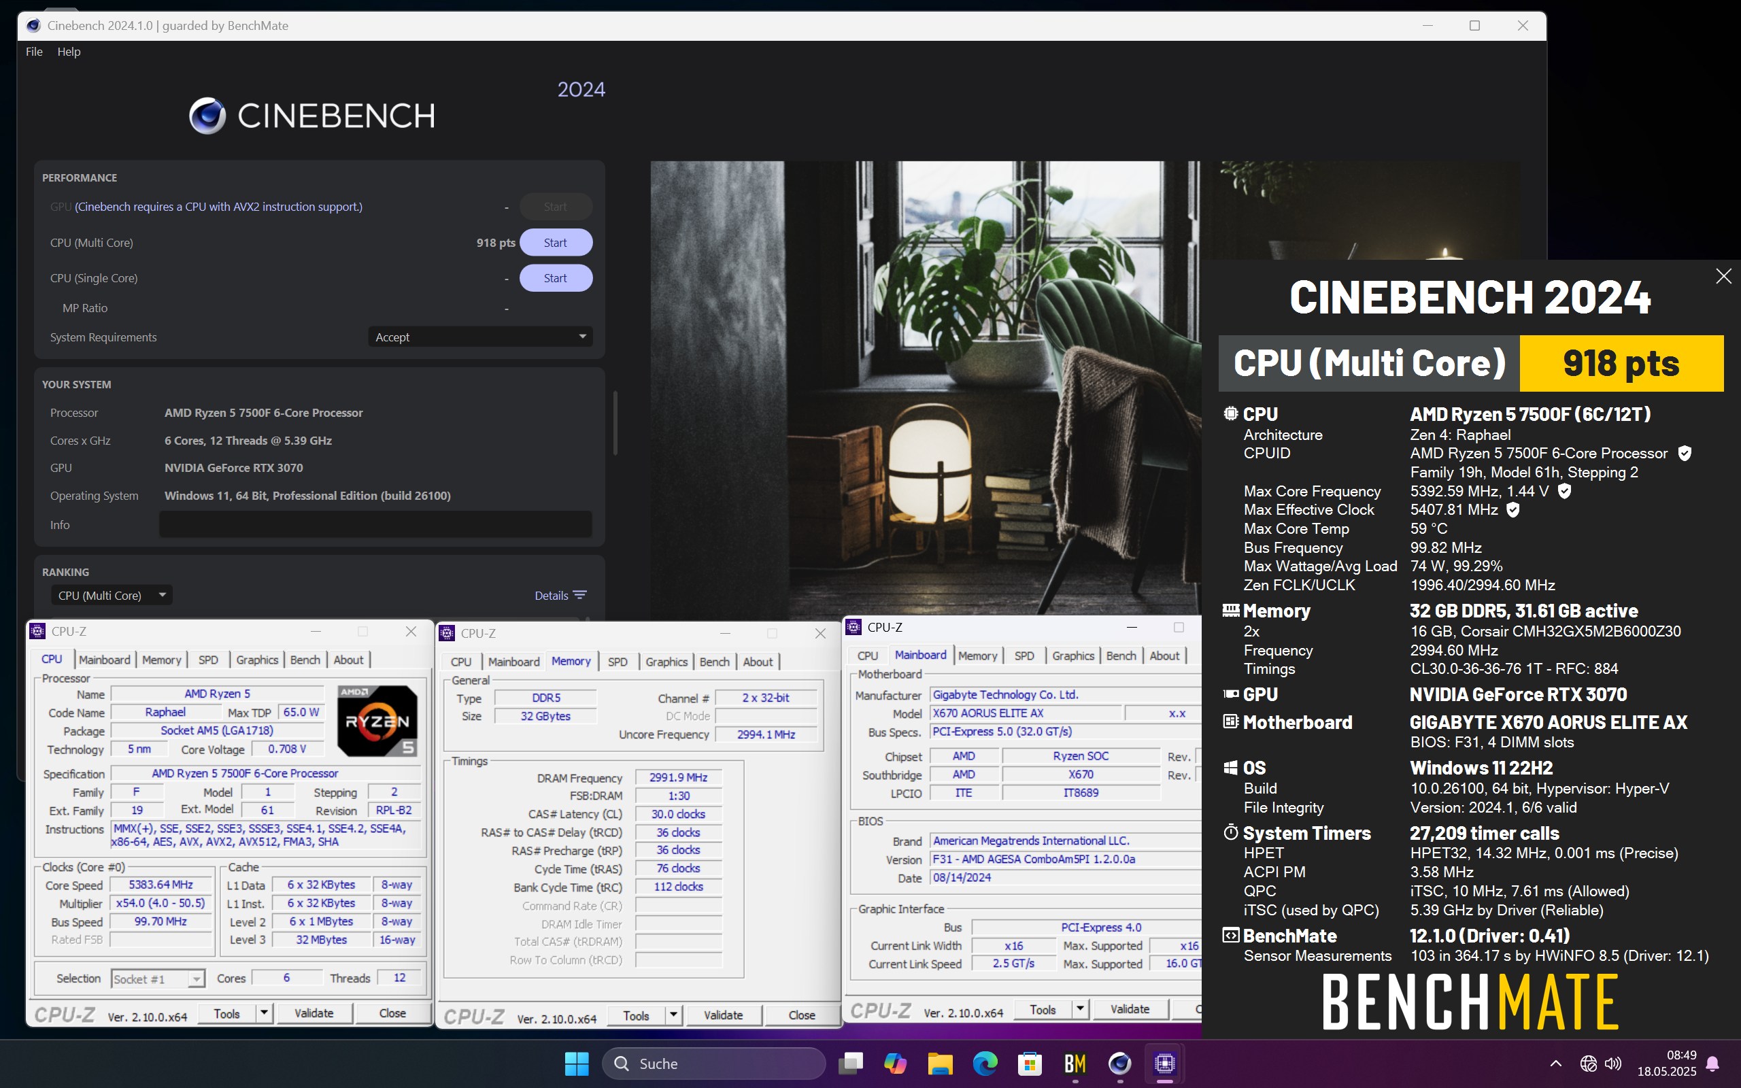Image resolution: width=1741 pixels, height=1088 pixels.
Task: Open network tray icon
Action: click(1589, 1063)
